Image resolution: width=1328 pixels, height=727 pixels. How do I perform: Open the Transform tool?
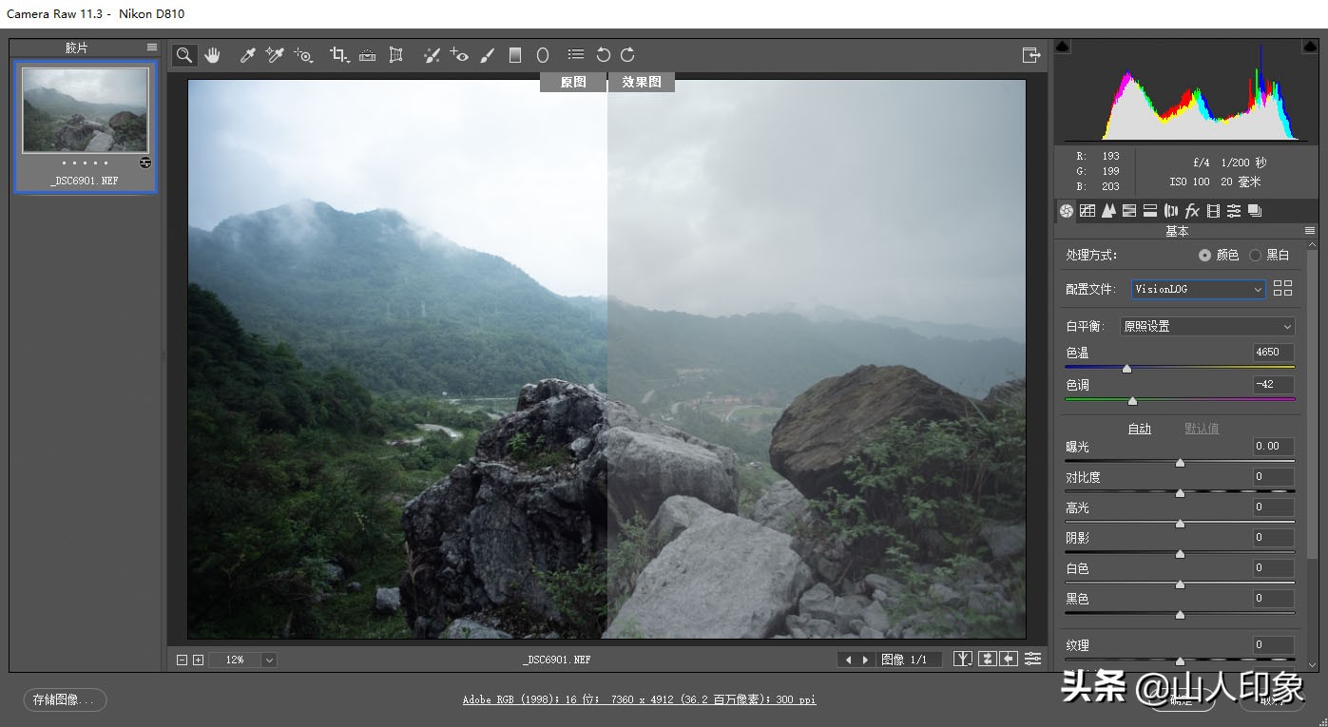[x=396, y=55]
